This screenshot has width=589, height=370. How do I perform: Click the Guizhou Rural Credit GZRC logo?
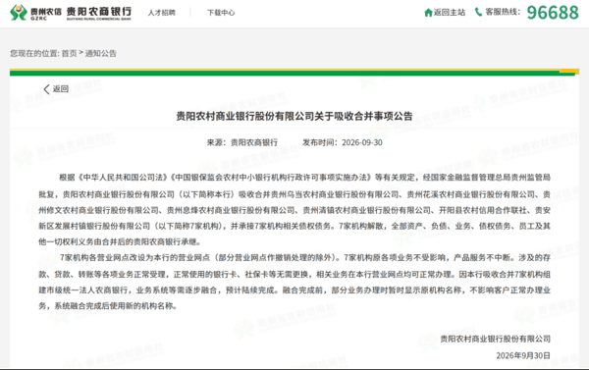pyautogui.click(x=35, y=13)
